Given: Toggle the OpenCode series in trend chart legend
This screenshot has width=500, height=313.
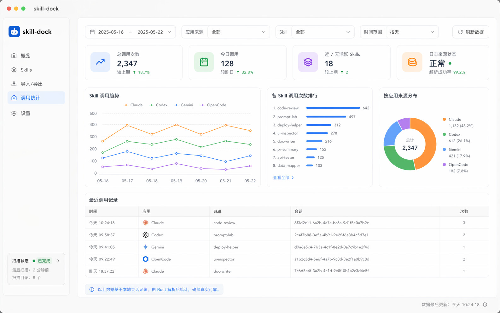Looking at the screenshot, I should 213,105.
